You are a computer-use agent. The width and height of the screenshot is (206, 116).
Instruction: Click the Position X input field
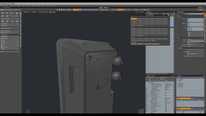[195, 19]
